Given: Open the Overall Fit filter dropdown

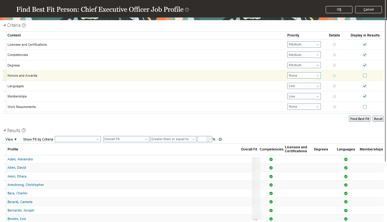Looking at the screenshot, I should click(x=126, y=139).
